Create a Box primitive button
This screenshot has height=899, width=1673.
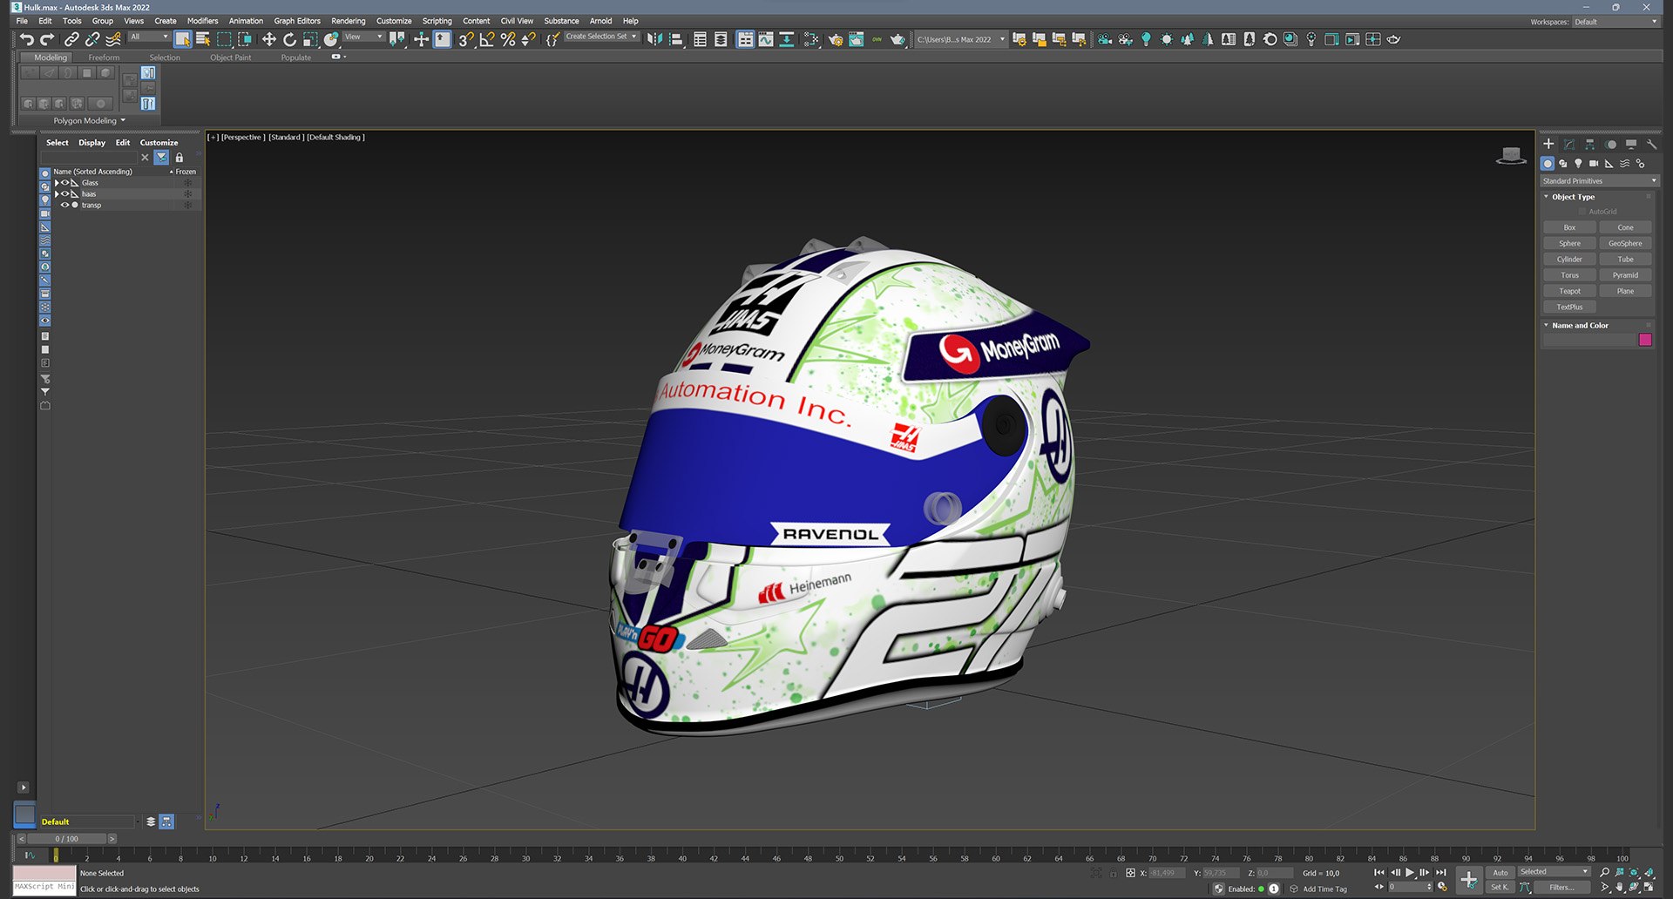[x=1569, y=227]
